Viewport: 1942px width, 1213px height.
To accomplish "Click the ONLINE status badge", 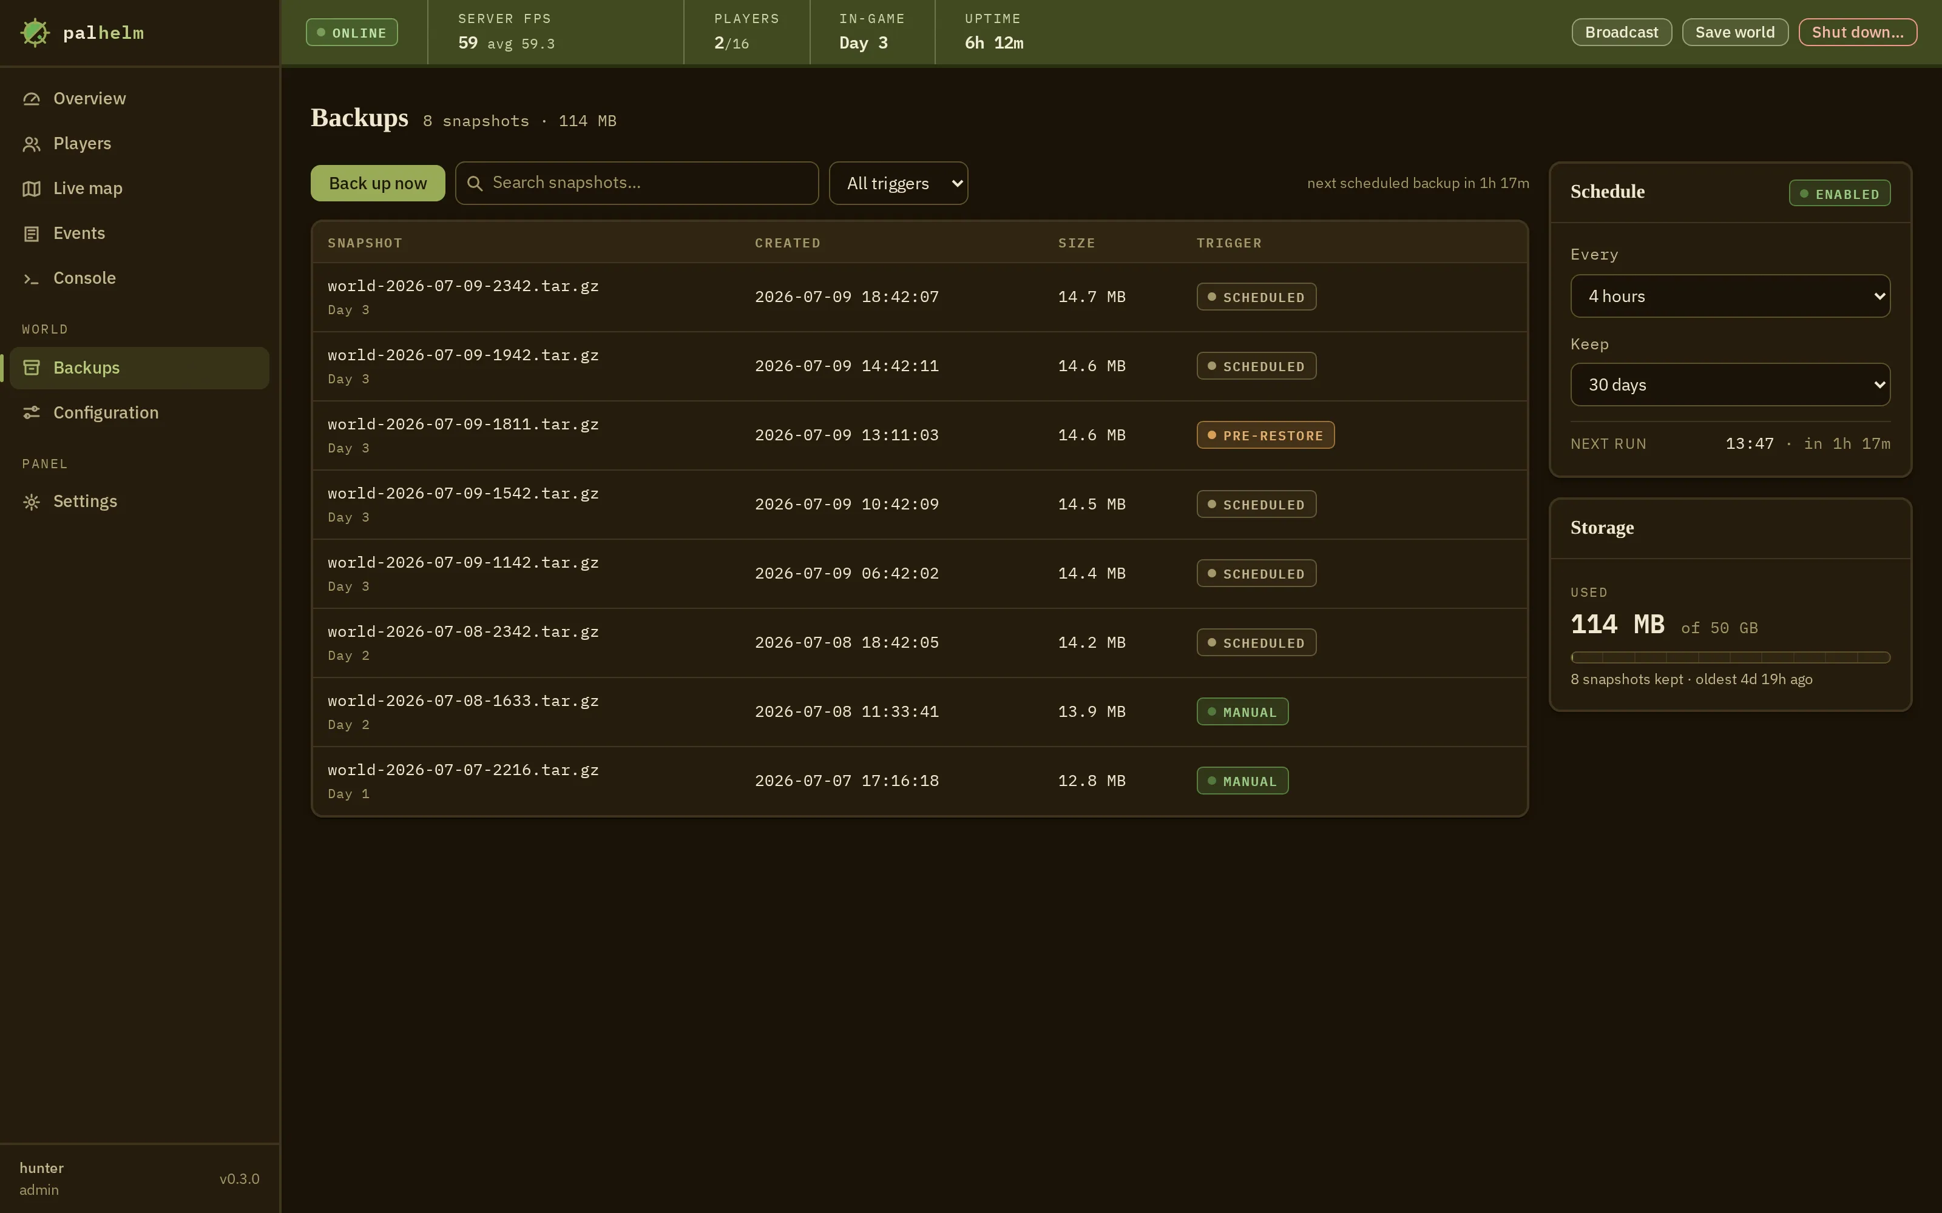I will (x=351, y=32).
